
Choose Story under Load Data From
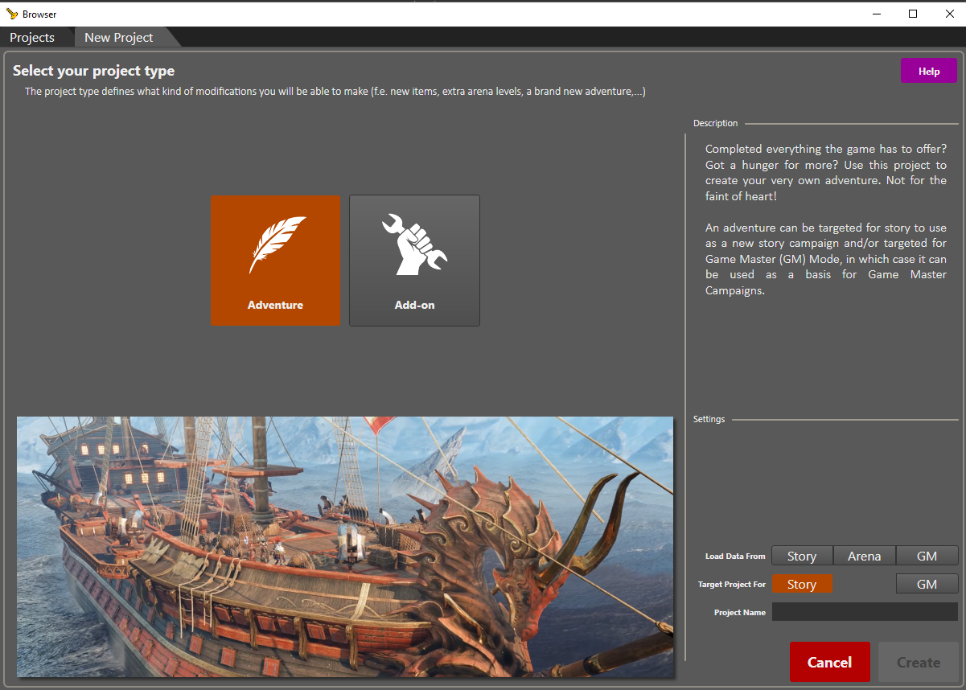[802, 556]
